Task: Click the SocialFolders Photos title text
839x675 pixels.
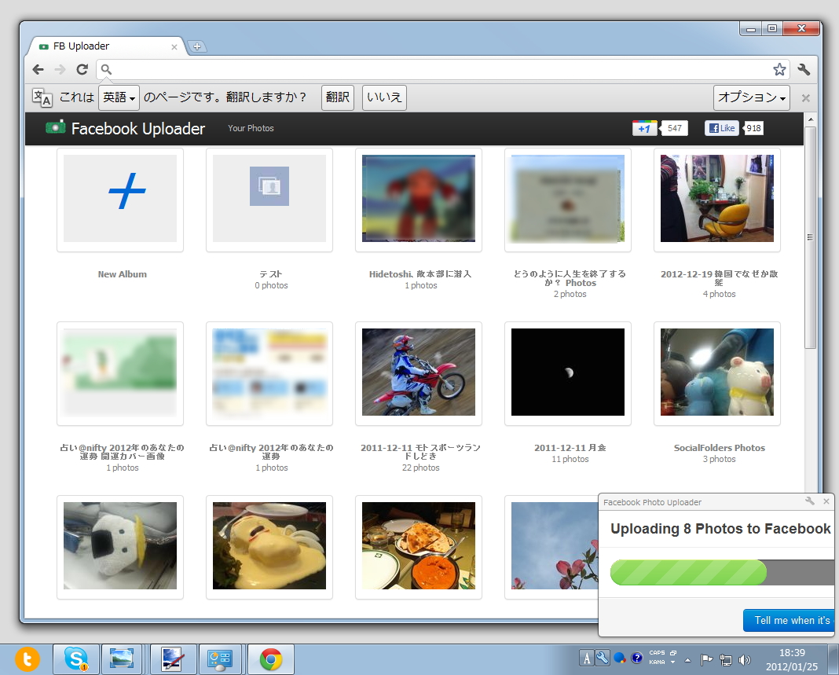Action: pyautogui.click(x=719, y=448)
